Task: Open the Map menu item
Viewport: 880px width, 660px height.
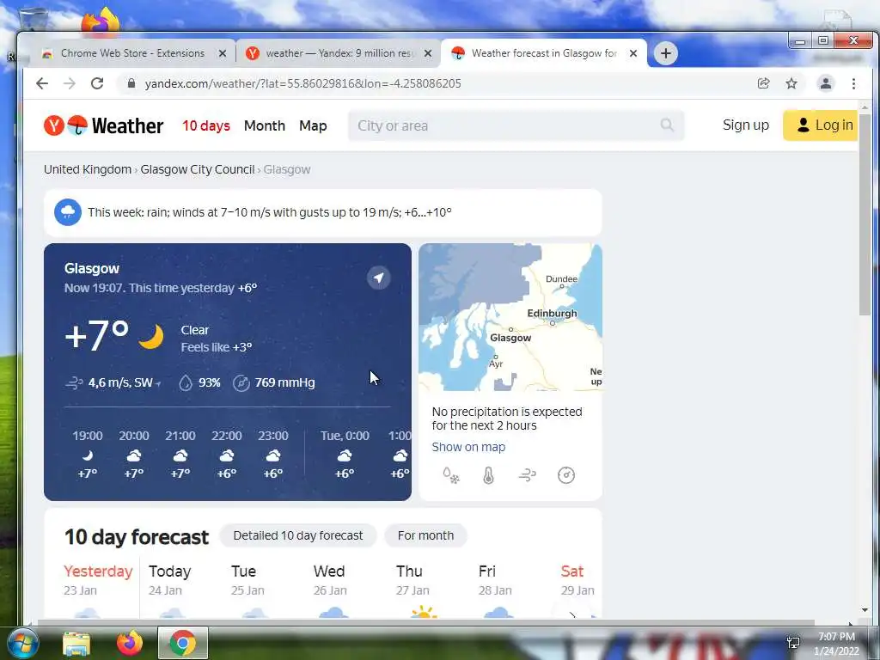Action: click(x=313, y=125)
